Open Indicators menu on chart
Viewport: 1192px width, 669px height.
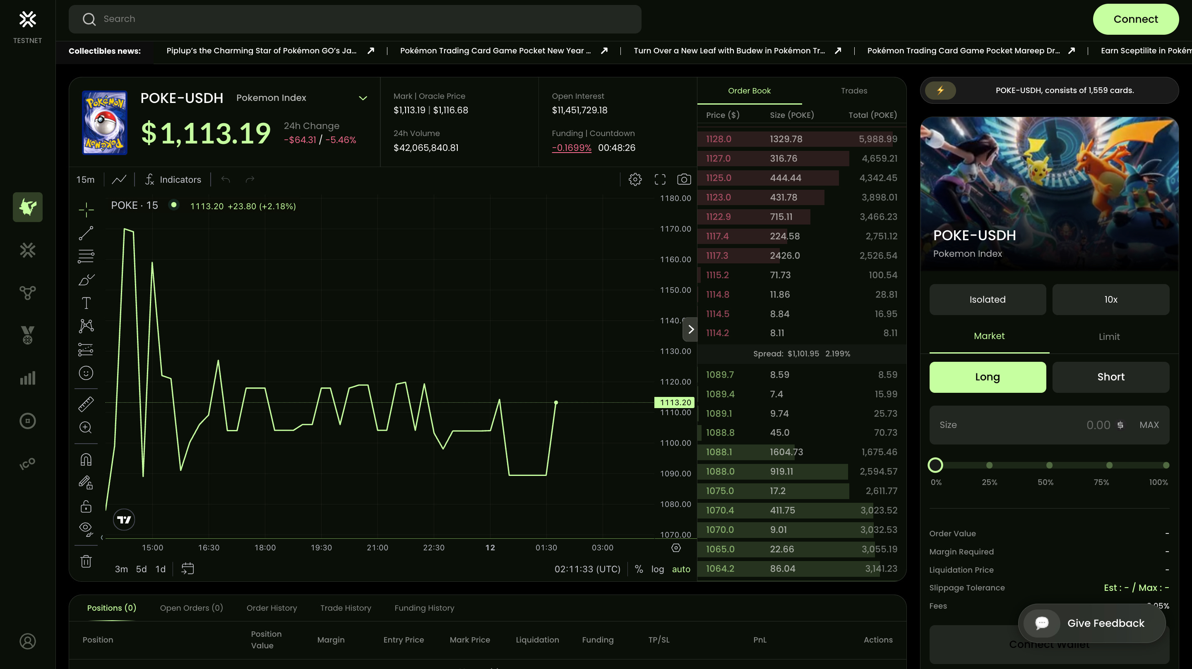click(x=173, y=179)
